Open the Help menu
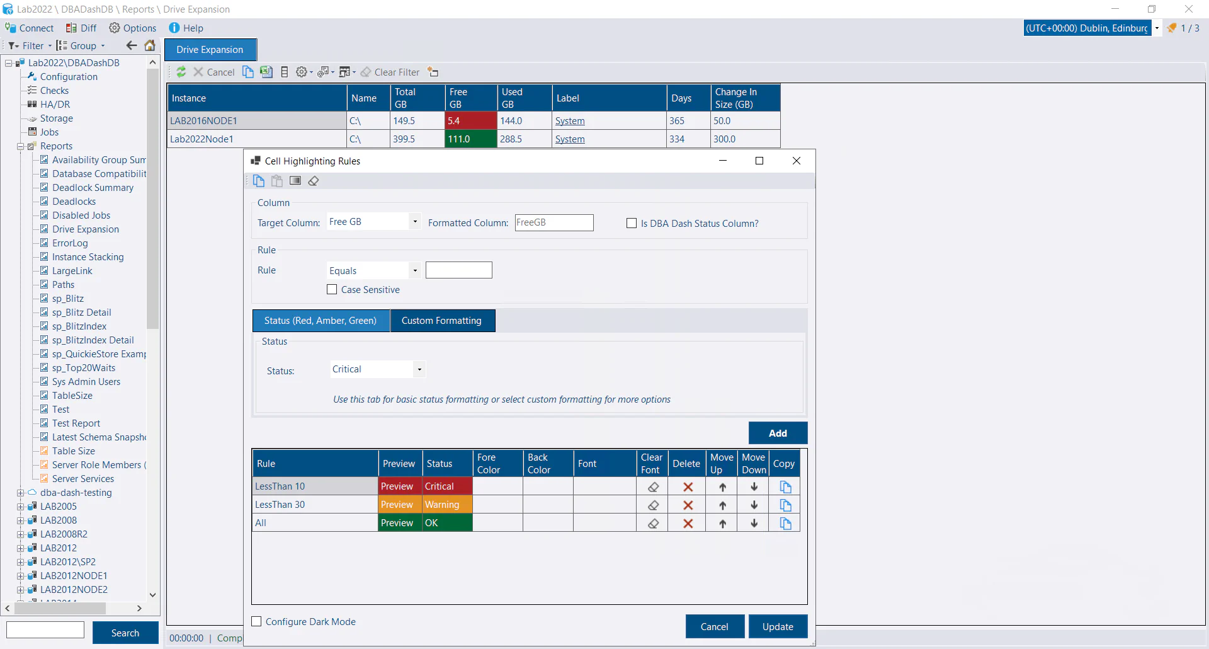Viewport: 1209px width, 649px height. (186, 28)
